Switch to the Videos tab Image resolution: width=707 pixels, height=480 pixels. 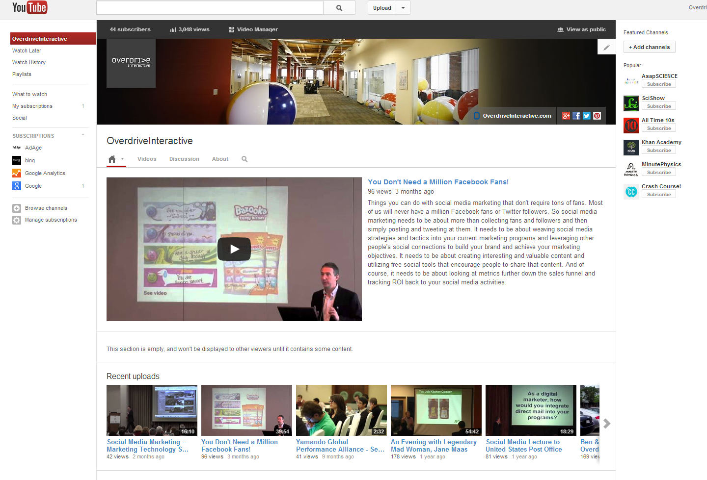pyautogui.click(x=147, y=159)
